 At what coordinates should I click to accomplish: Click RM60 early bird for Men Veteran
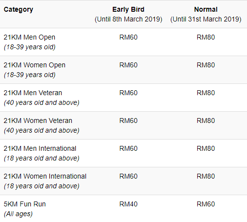(x=128, y=93)
